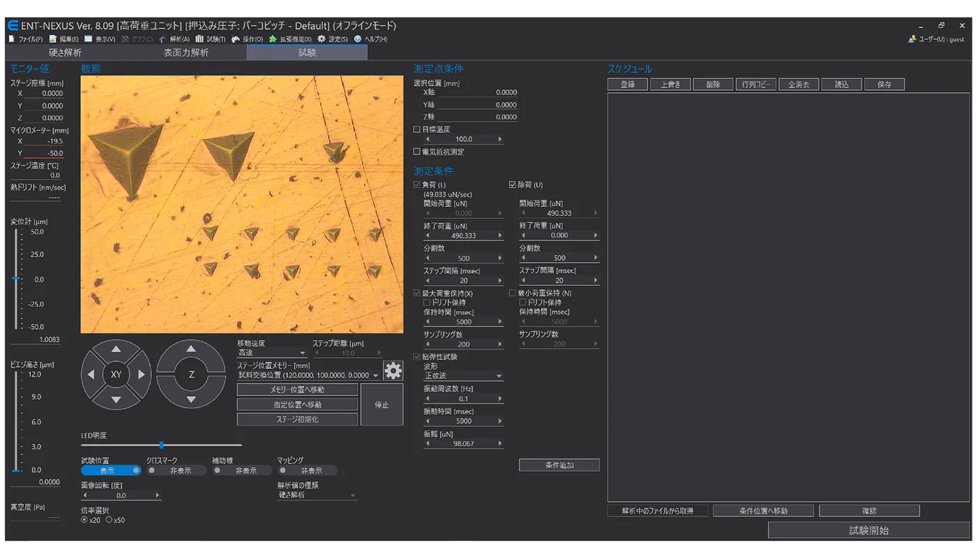Click the schedule 登録 button
This screenshot has width=979, height=559.
point(628,85)
